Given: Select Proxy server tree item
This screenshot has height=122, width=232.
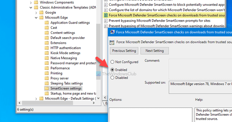Looking at the screenshot, I should click(59, 78).
